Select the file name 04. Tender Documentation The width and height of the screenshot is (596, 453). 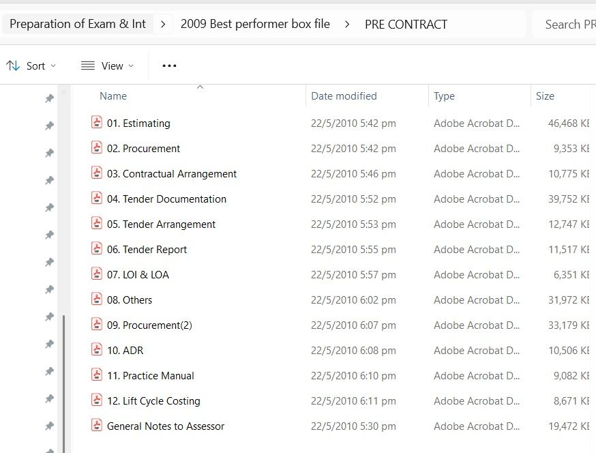166,199
